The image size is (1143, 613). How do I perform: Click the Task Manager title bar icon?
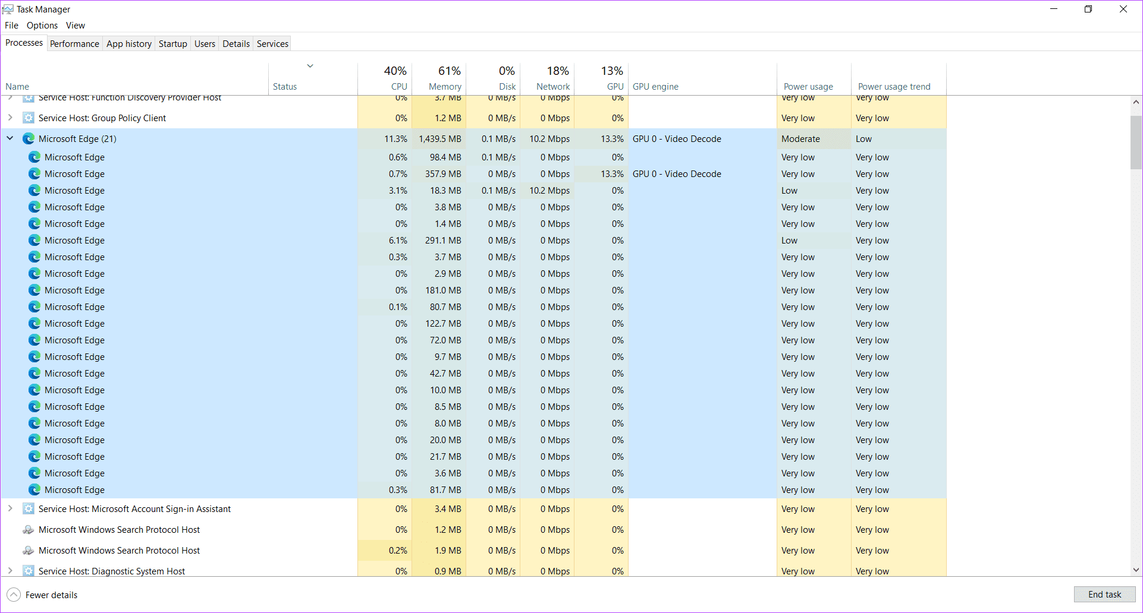[8, 9]
